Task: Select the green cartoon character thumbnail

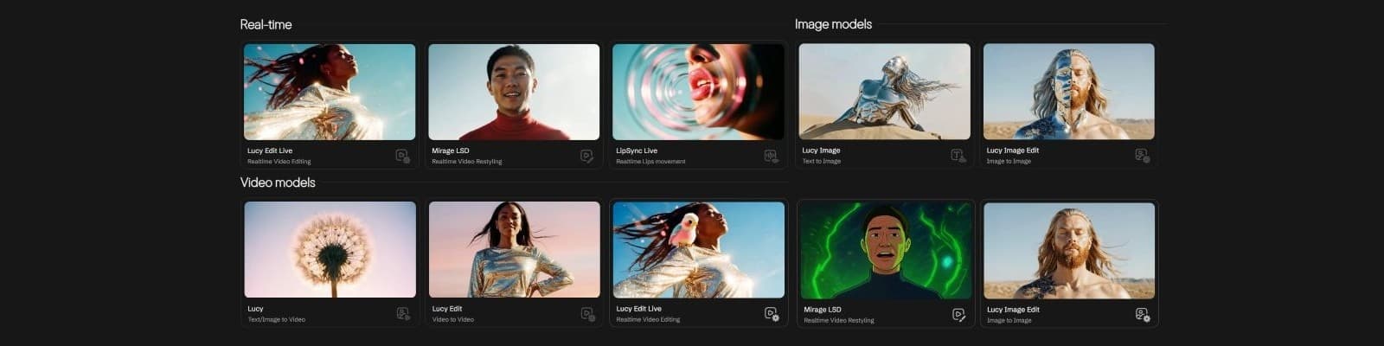Action: tap(886, 251)
